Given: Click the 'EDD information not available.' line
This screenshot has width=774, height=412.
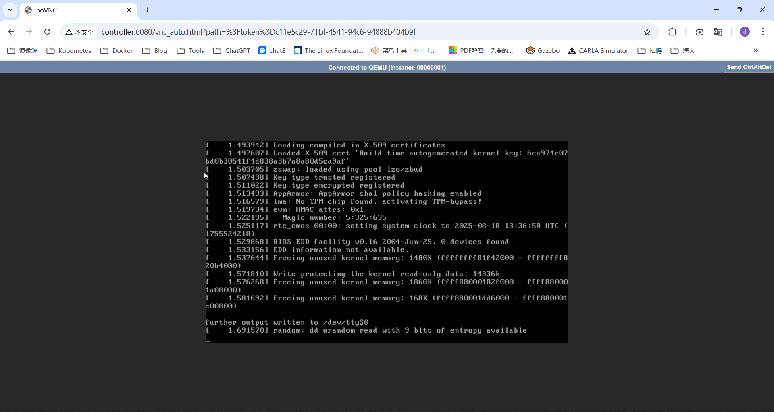Looking at the screenshot, I should [307, 250].
